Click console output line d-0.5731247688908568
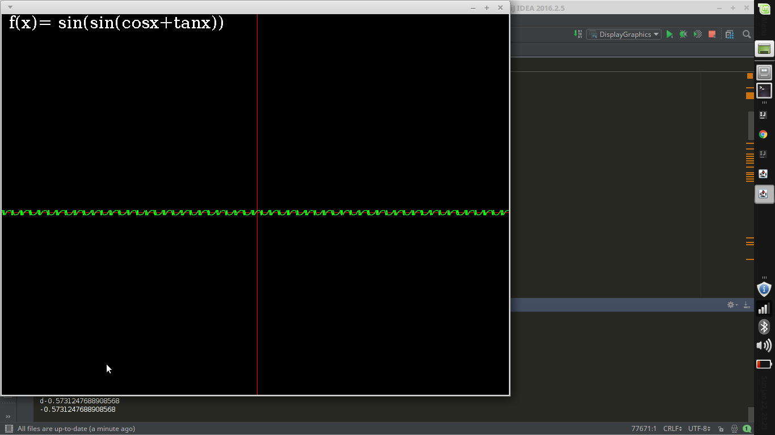The width and height of the screenshot is (775, 435). tap(79, 400)
